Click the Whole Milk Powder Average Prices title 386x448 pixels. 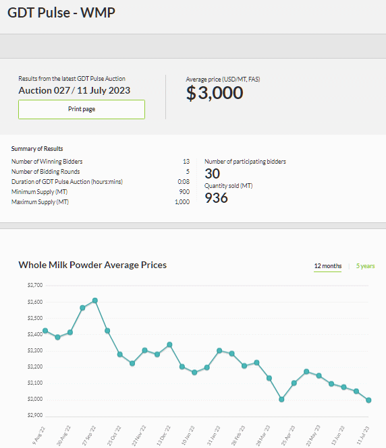(x=92, y=265)
